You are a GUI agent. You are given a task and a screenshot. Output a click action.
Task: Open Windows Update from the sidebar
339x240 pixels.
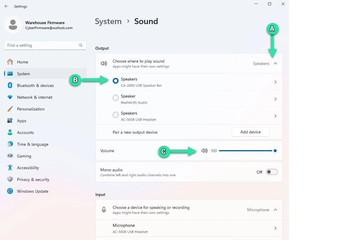point(32,191)
